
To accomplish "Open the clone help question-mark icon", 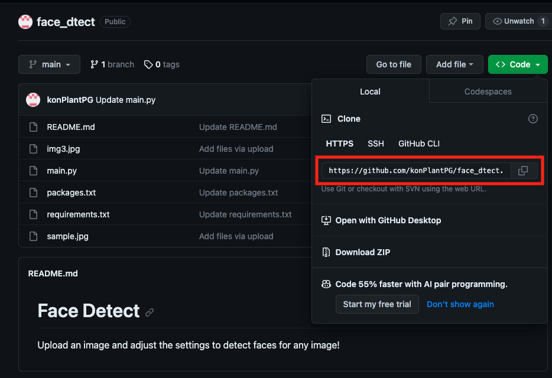I will [x=533, y=119].
